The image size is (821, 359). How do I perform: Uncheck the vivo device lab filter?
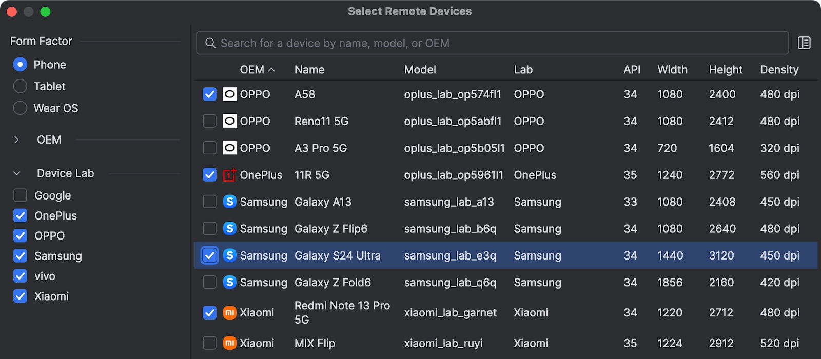pyautogui.click(x=20, y=276)
